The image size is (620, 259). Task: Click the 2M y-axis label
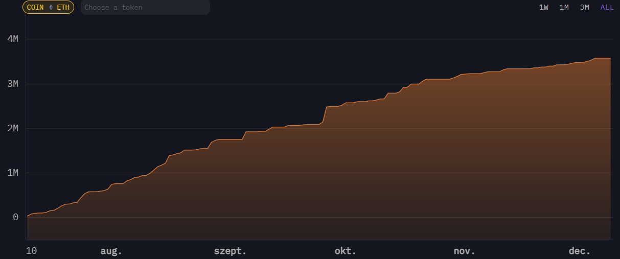click(13, 128)
